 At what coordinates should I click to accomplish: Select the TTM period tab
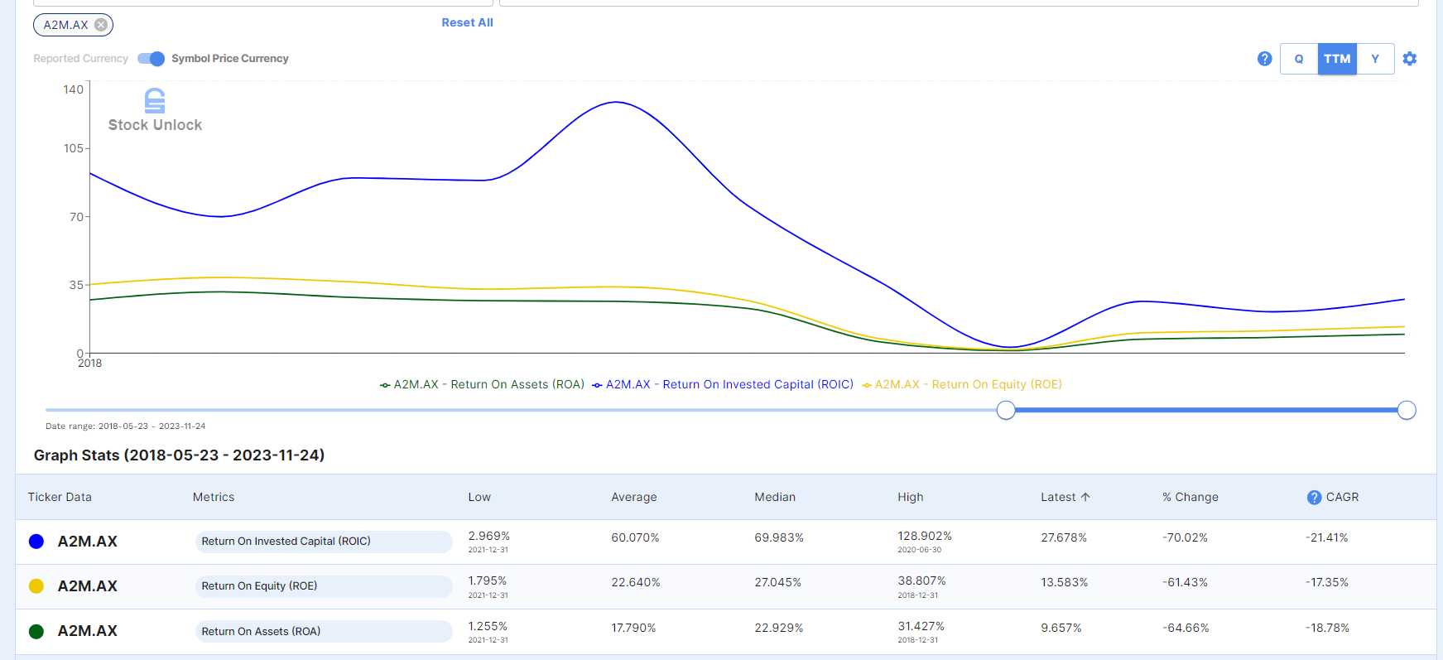click(x=1337, y=59)
